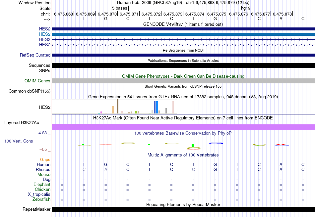The width and height of the screenshot is (315, 217).
Task: Click the RefSeq Curated label
Action: coord(35,55)
